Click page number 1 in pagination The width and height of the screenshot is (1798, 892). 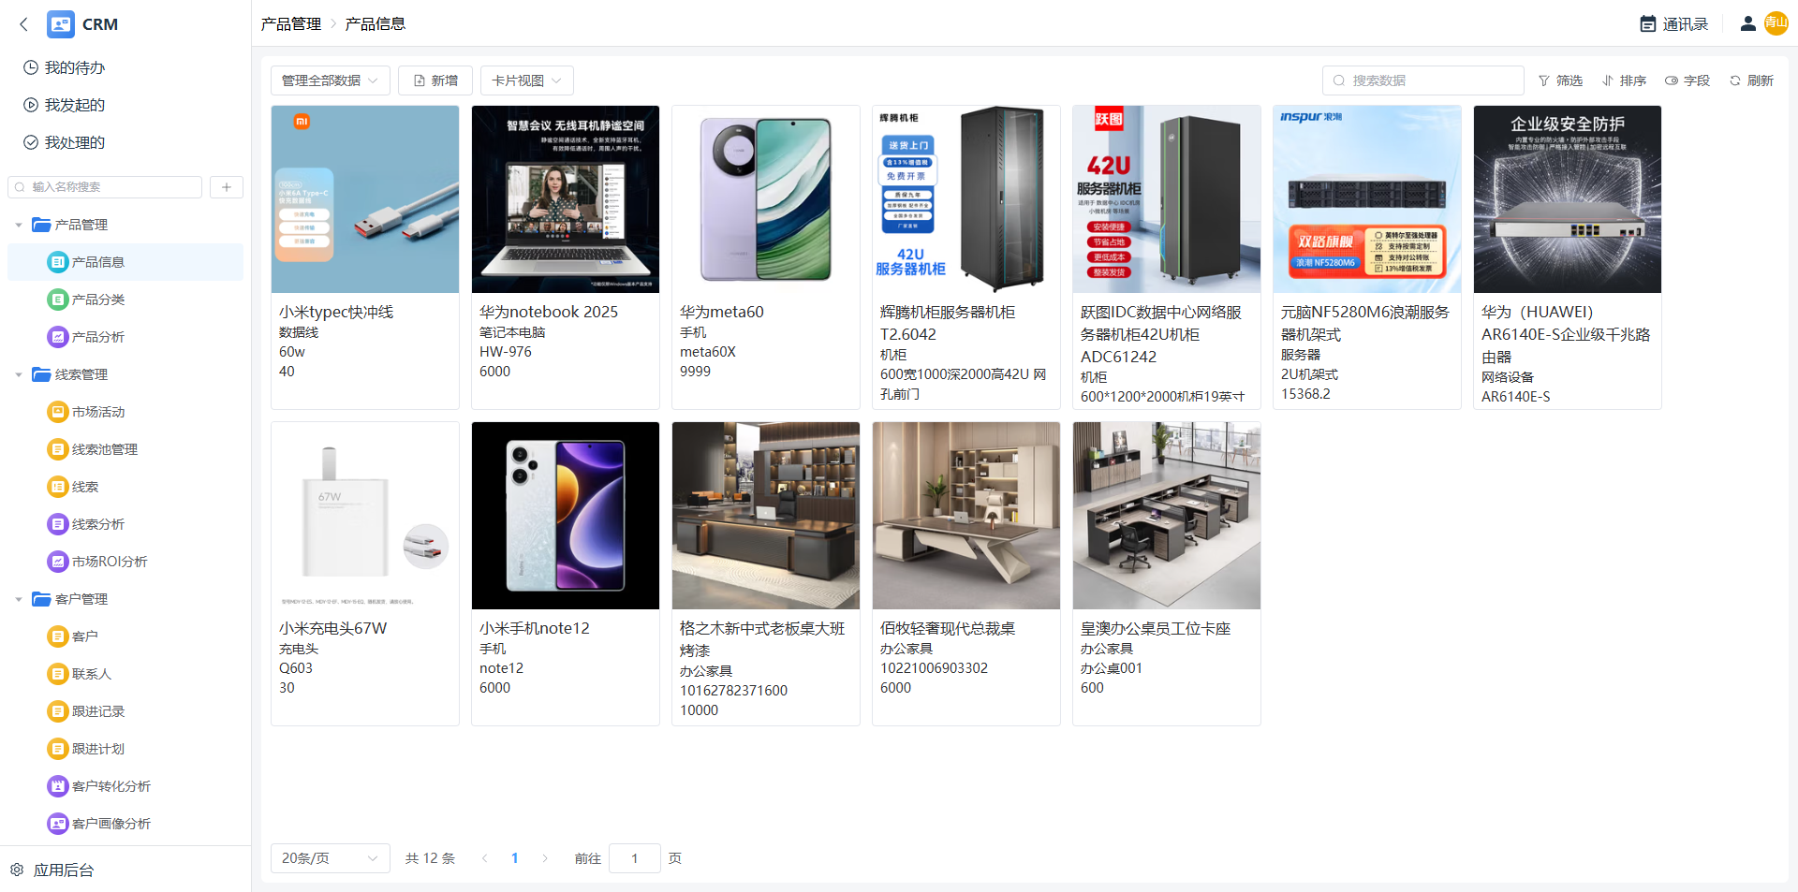(x=515, y=858)
